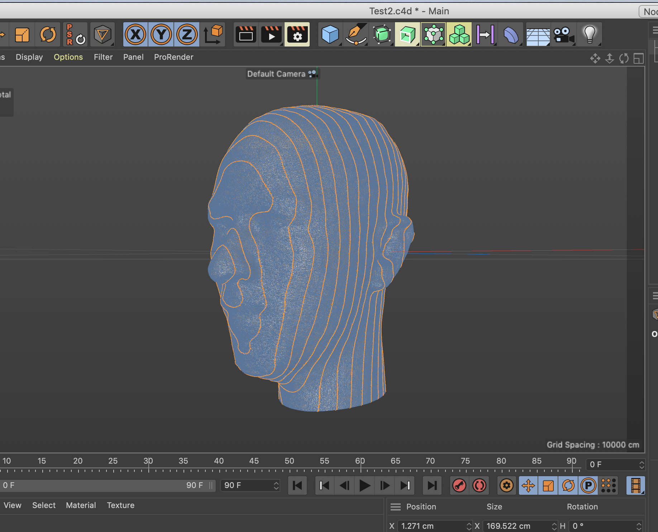
Task: Toggle X-axis lock button
Action: (135, 35)
